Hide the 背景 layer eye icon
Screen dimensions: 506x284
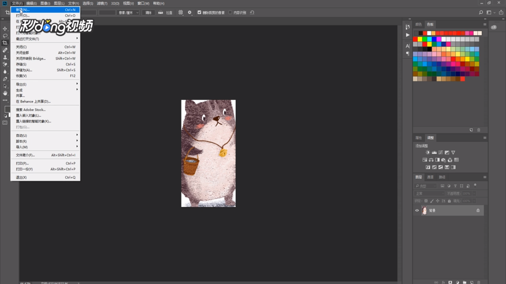click(x=417, y=210)
